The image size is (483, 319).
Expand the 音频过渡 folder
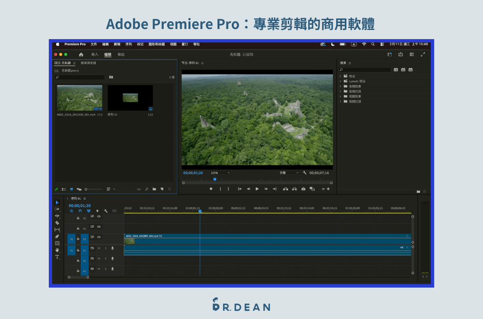341,91
